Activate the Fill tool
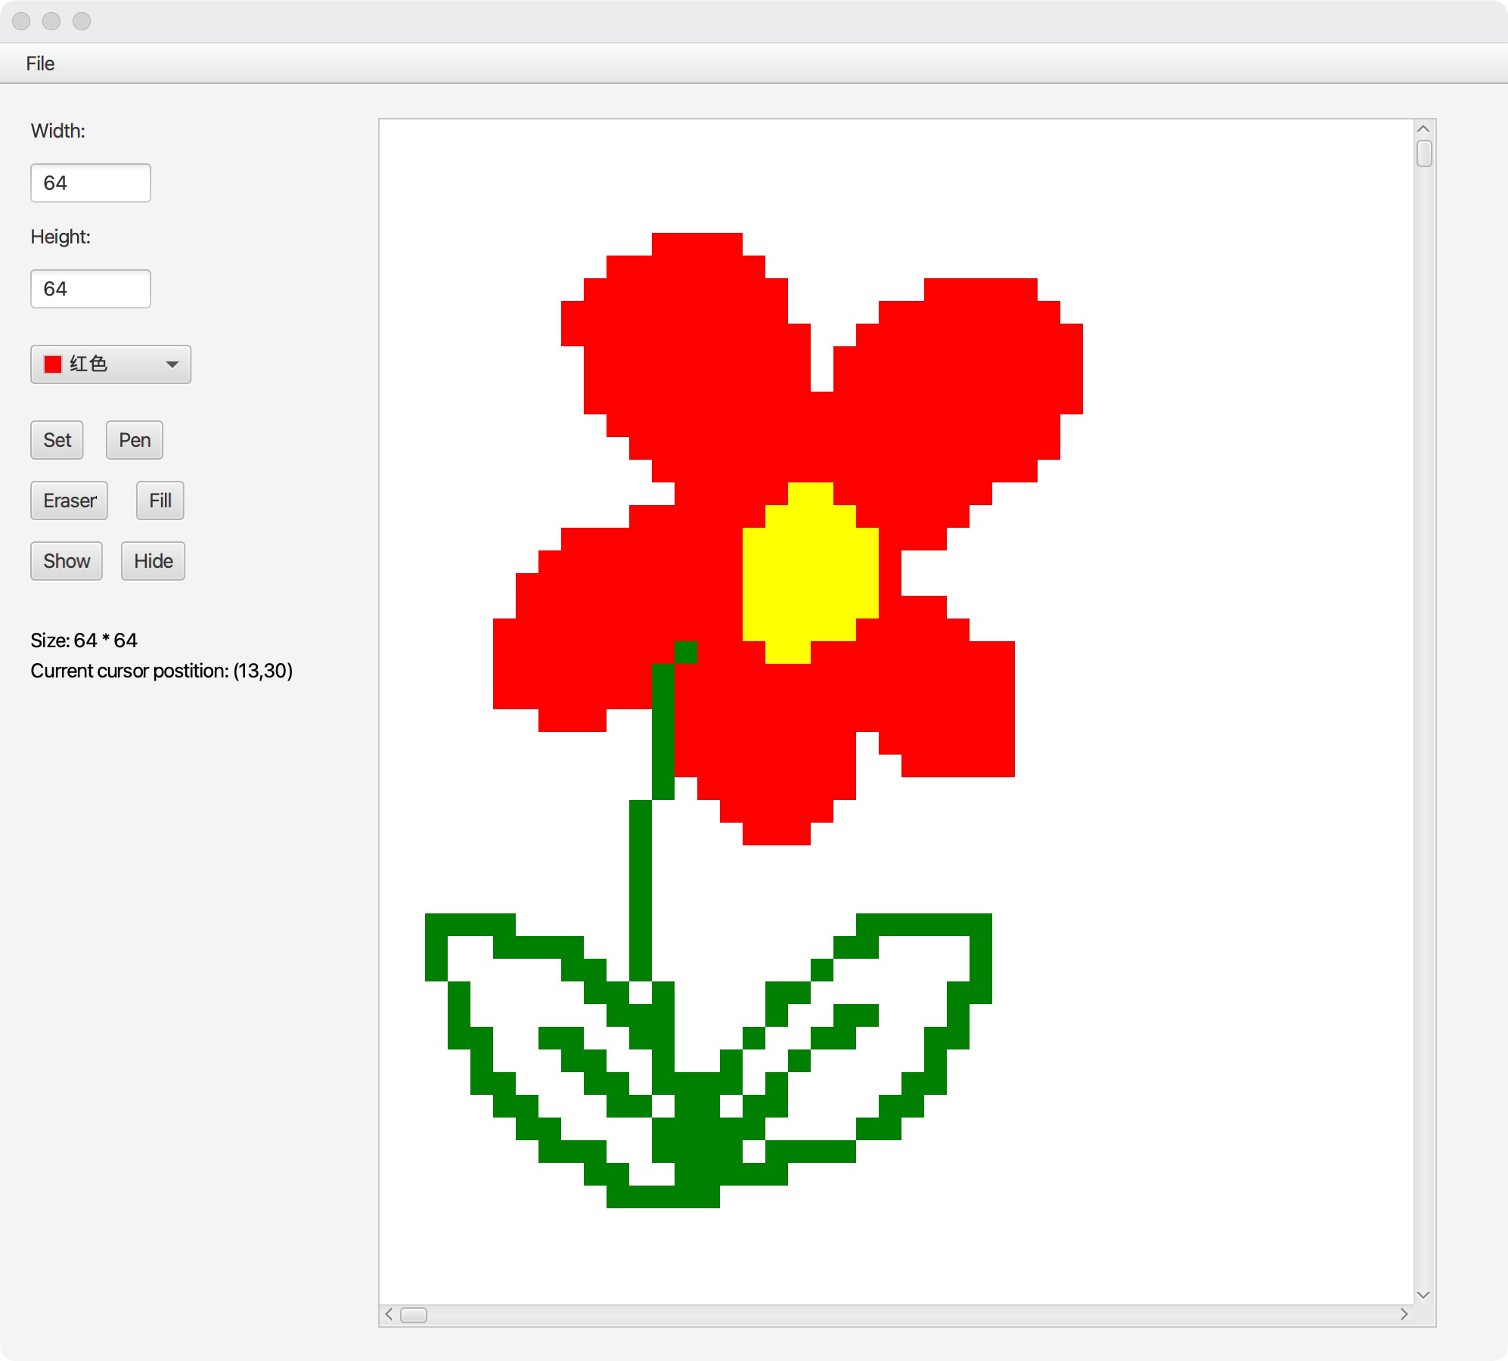The width and height of the screenshot is (1508, 1361). click(x=160, y=500)
